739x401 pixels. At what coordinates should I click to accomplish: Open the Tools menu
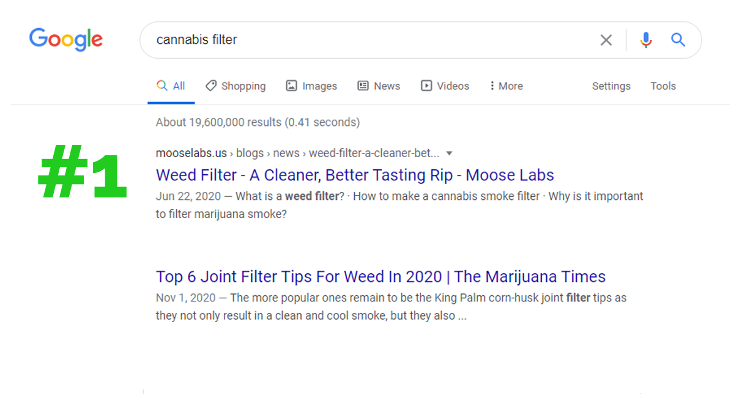click(x=663, y=86)
